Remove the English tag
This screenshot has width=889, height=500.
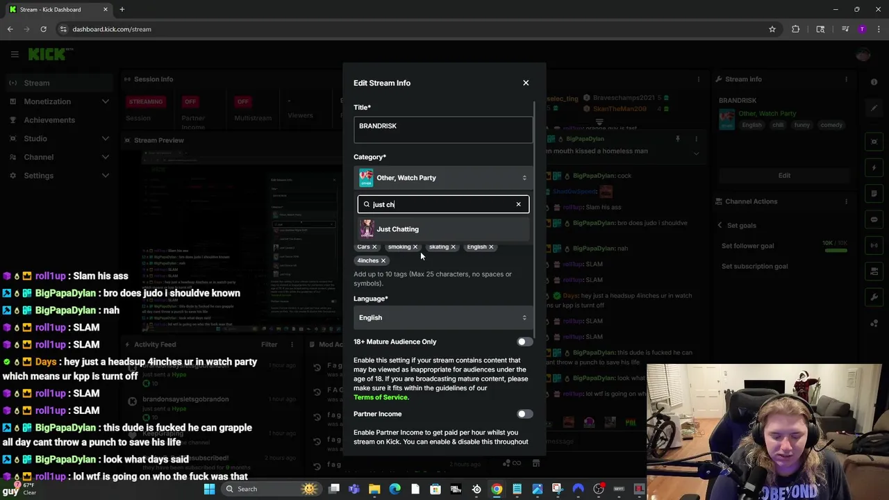491,247
